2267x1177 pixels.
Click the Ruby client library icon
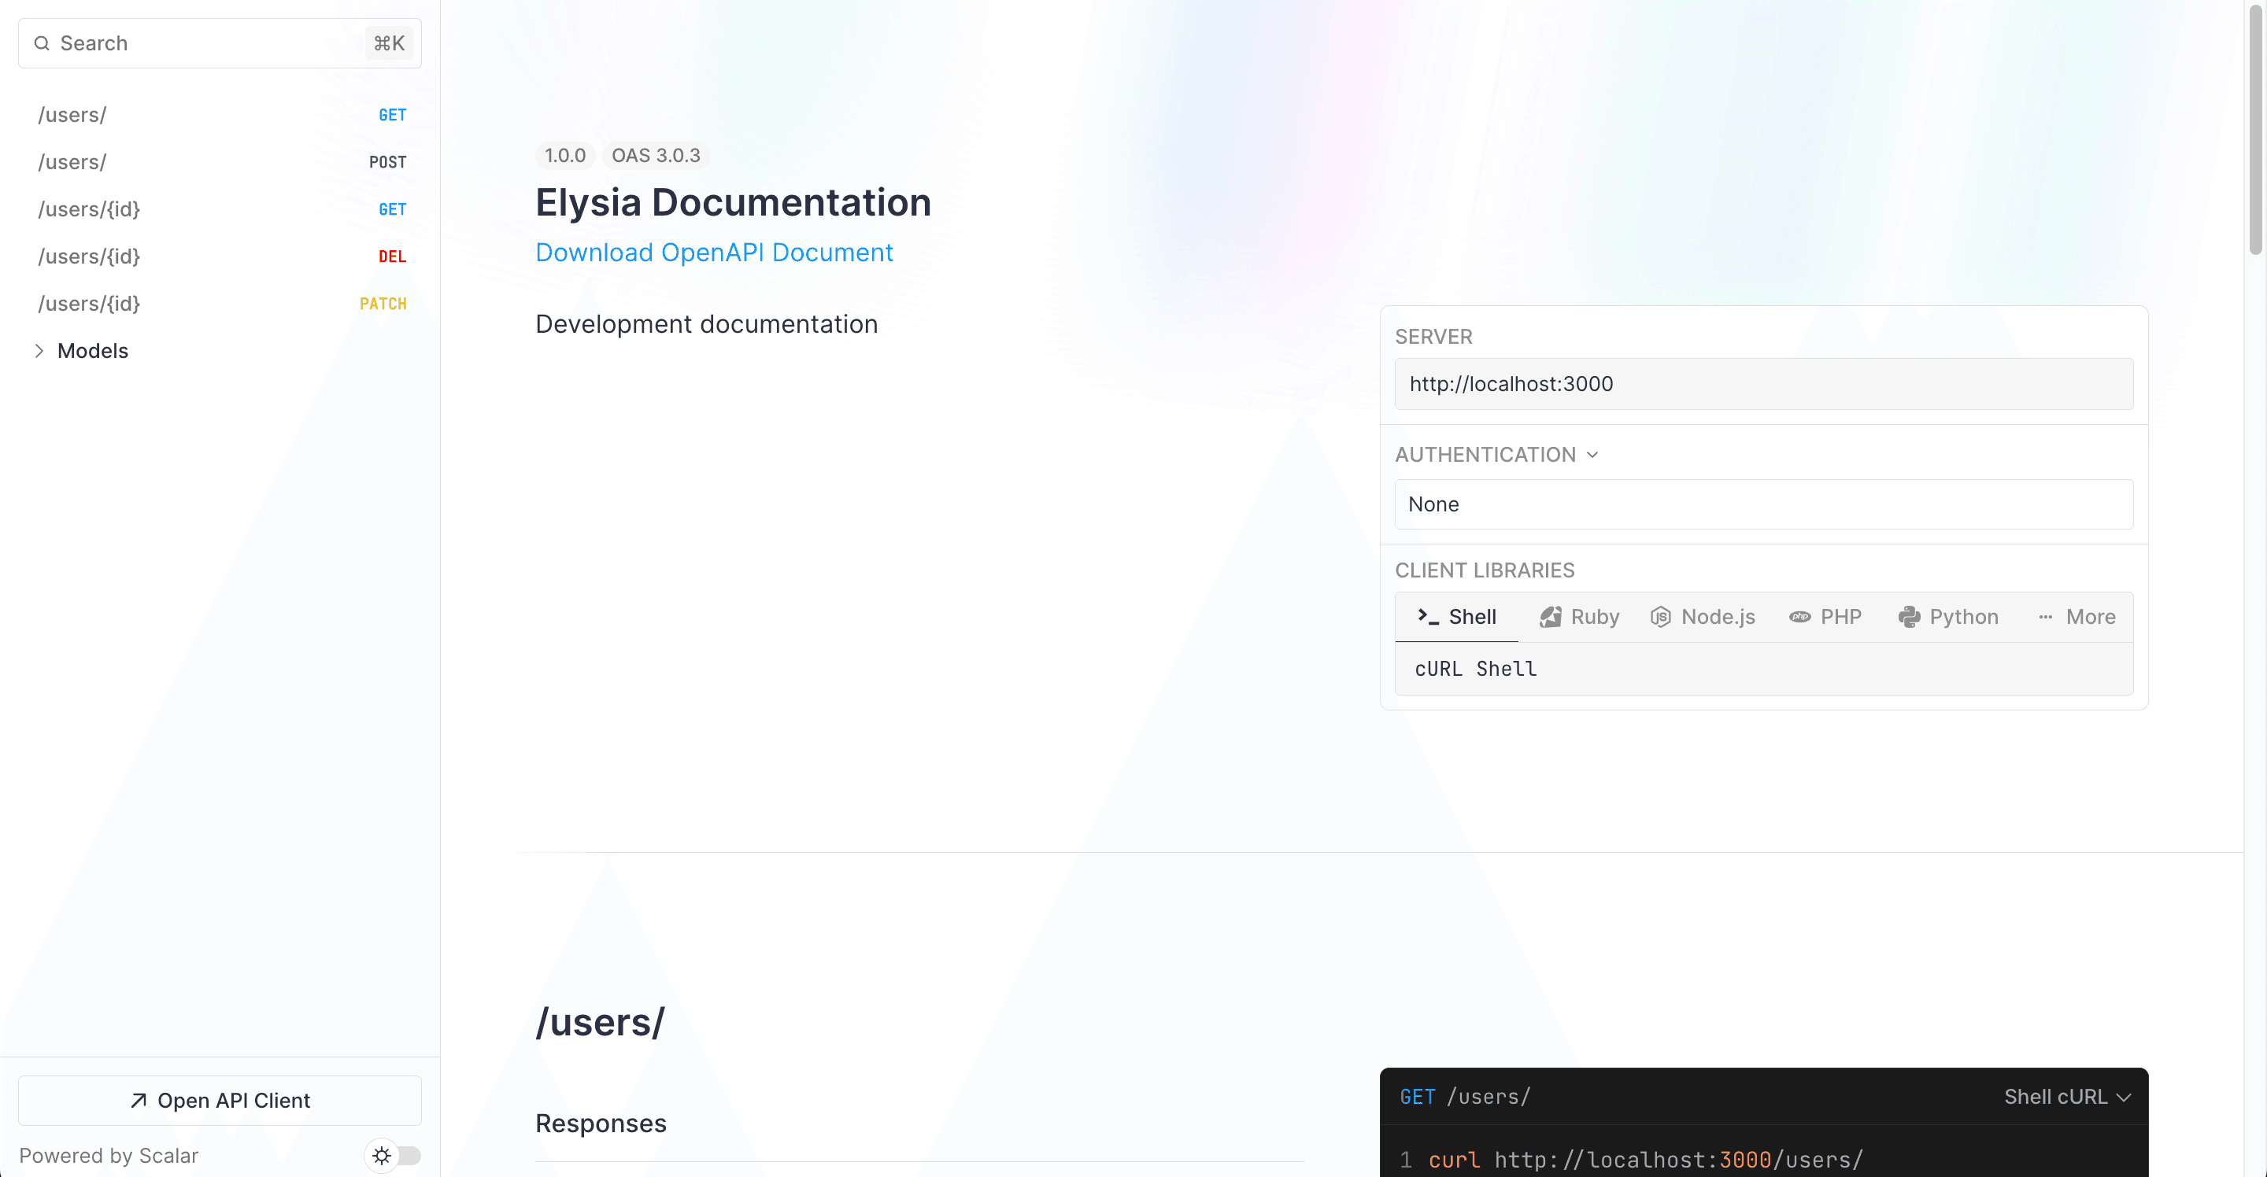[1551, 616]
